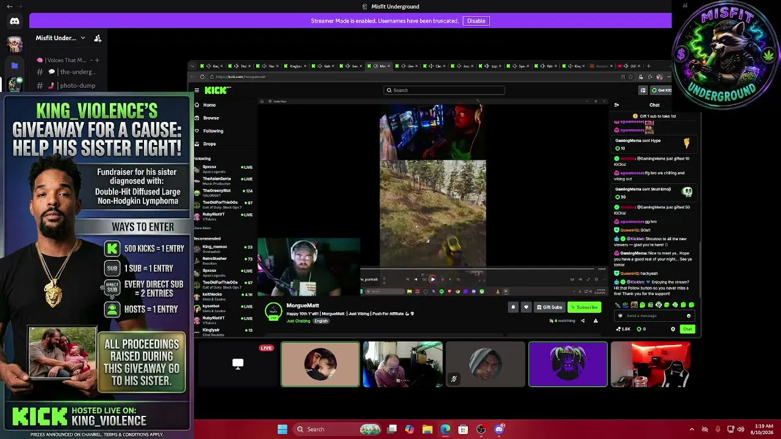
Task: Open TheGreenyRiot channel in Following list
Action: tap(223, 193)
